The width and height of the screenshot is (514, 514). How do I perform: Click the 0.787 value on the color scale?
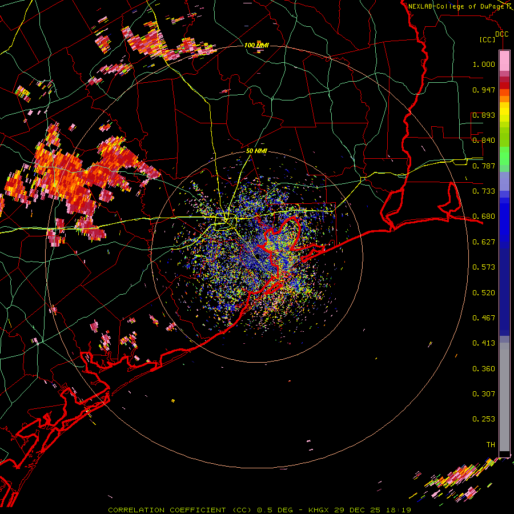tap(484, 166)
